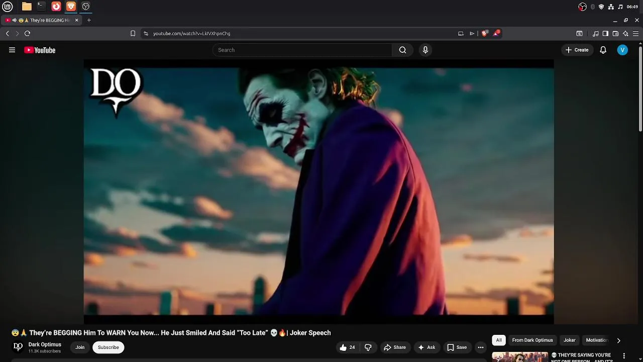The height and width of the screenshot is (362, 643).
Task: Switch to the They're BEGGING Him tab
Action: 42,20
